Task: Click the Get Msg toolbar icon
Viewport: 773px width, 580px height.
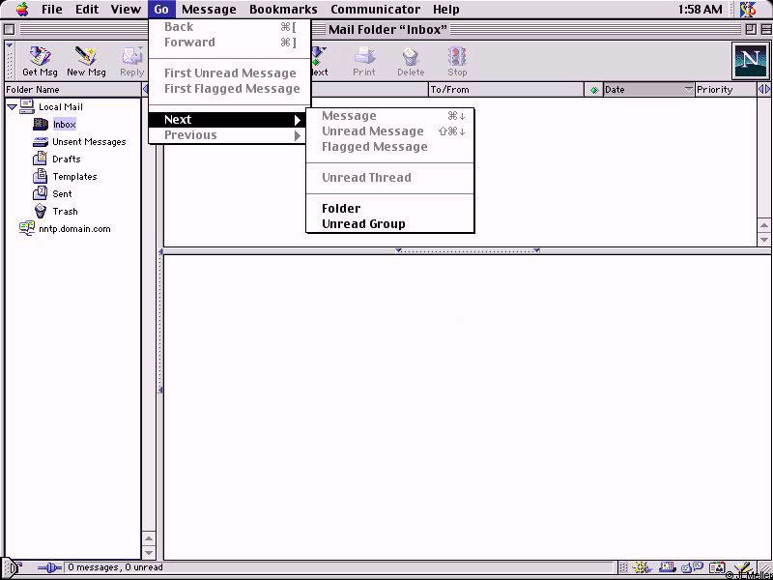Action: click(x=40, y=60)
